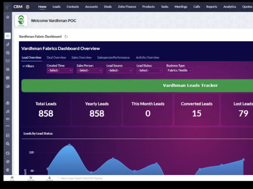Click the Vardhman Fabric Dashboard title
253x189 pixels.
point(40,37)
